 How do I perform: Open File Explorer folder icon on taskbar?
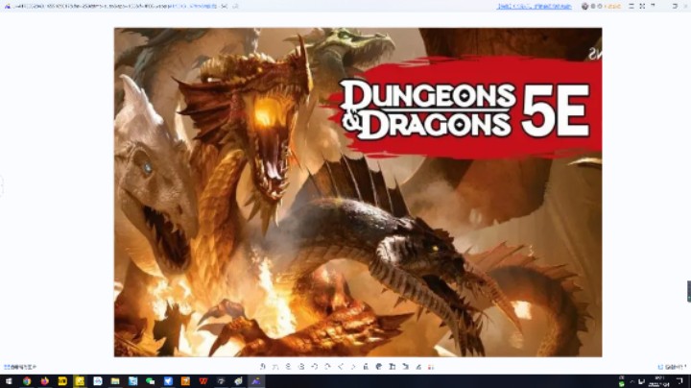point(115,381)
